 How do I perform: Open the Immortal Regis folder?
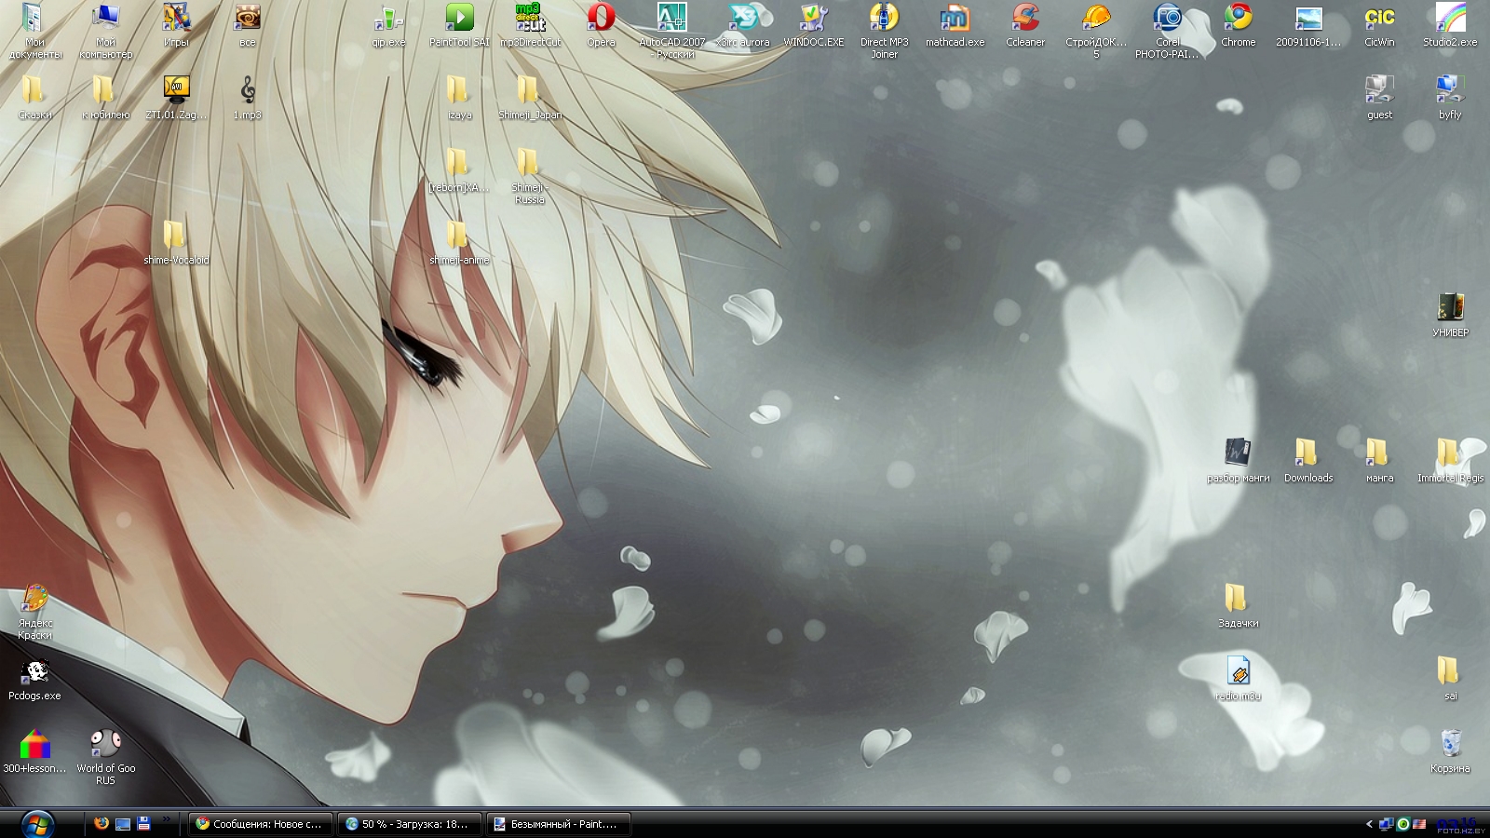(1450, 461)
